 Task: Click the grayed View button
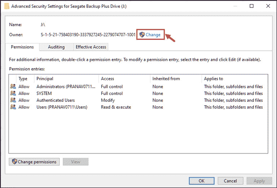point(75,162)
